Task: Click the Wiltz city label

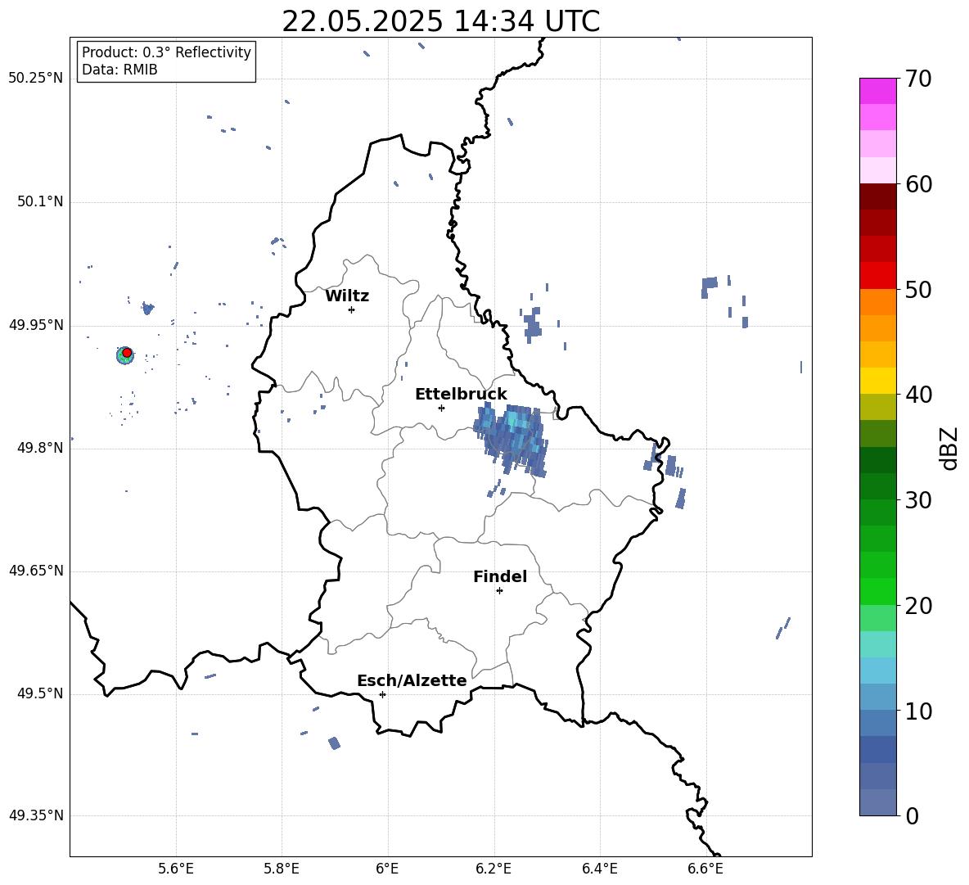Action: [347, 296]
